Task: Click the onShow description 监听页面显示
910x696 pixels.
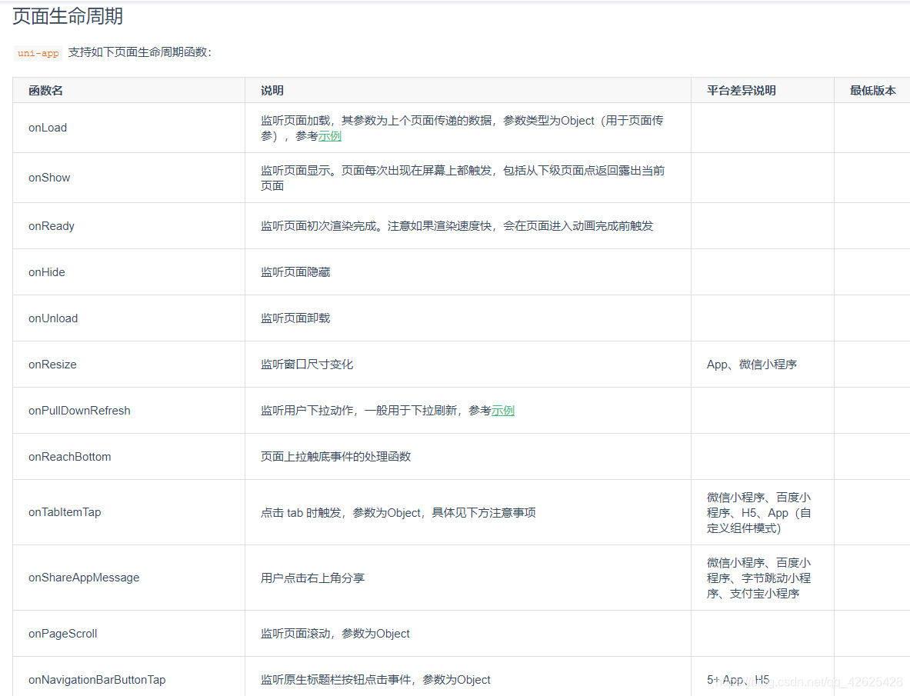Action: coord(462,178)
